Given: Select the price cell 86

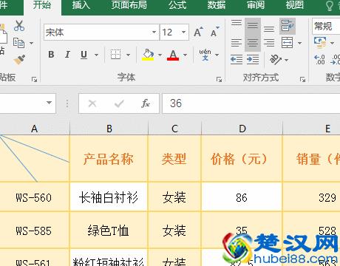Looking at the screenshot, I should [242, 197].
